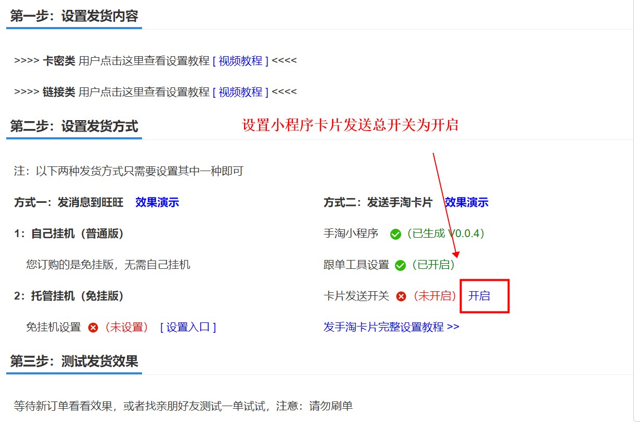
Task: Click the red (未开启) status text
Action: pyautogui.click(x=434, y=296)
